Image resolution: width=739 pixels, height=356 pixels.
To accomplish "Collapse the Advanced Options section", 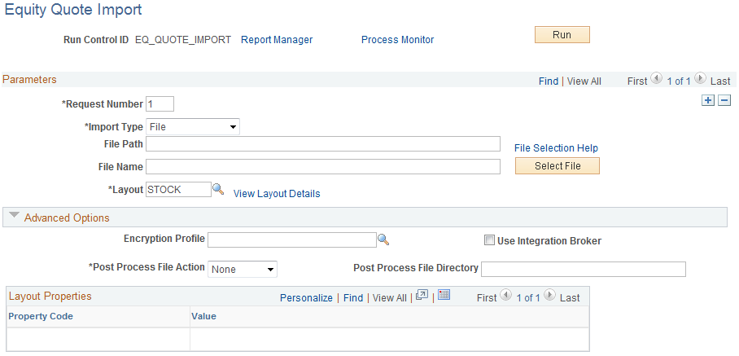I will [15, 217].
